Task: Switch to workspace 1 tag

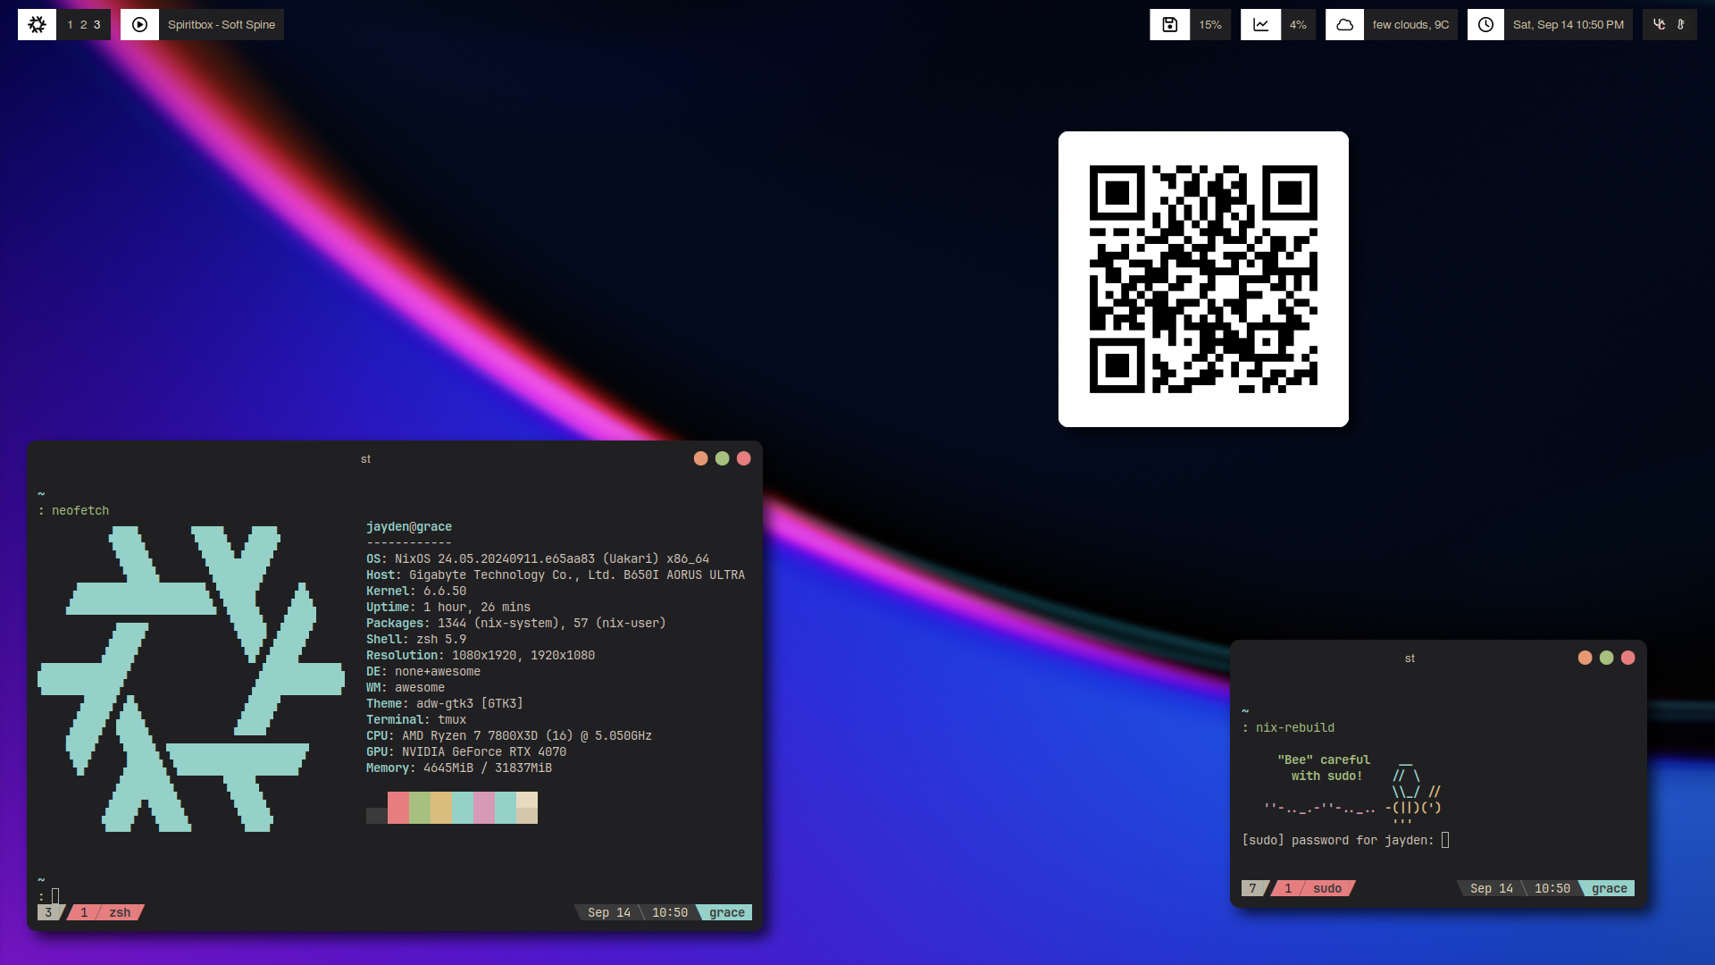Action: (x=70, y=25)
